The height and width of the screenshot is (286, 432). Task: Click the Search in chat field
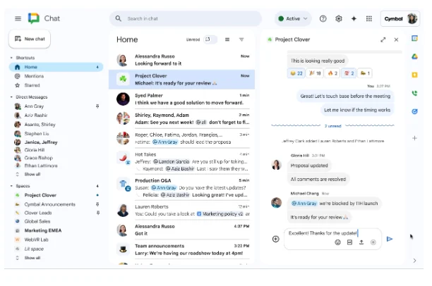[186, 19]
